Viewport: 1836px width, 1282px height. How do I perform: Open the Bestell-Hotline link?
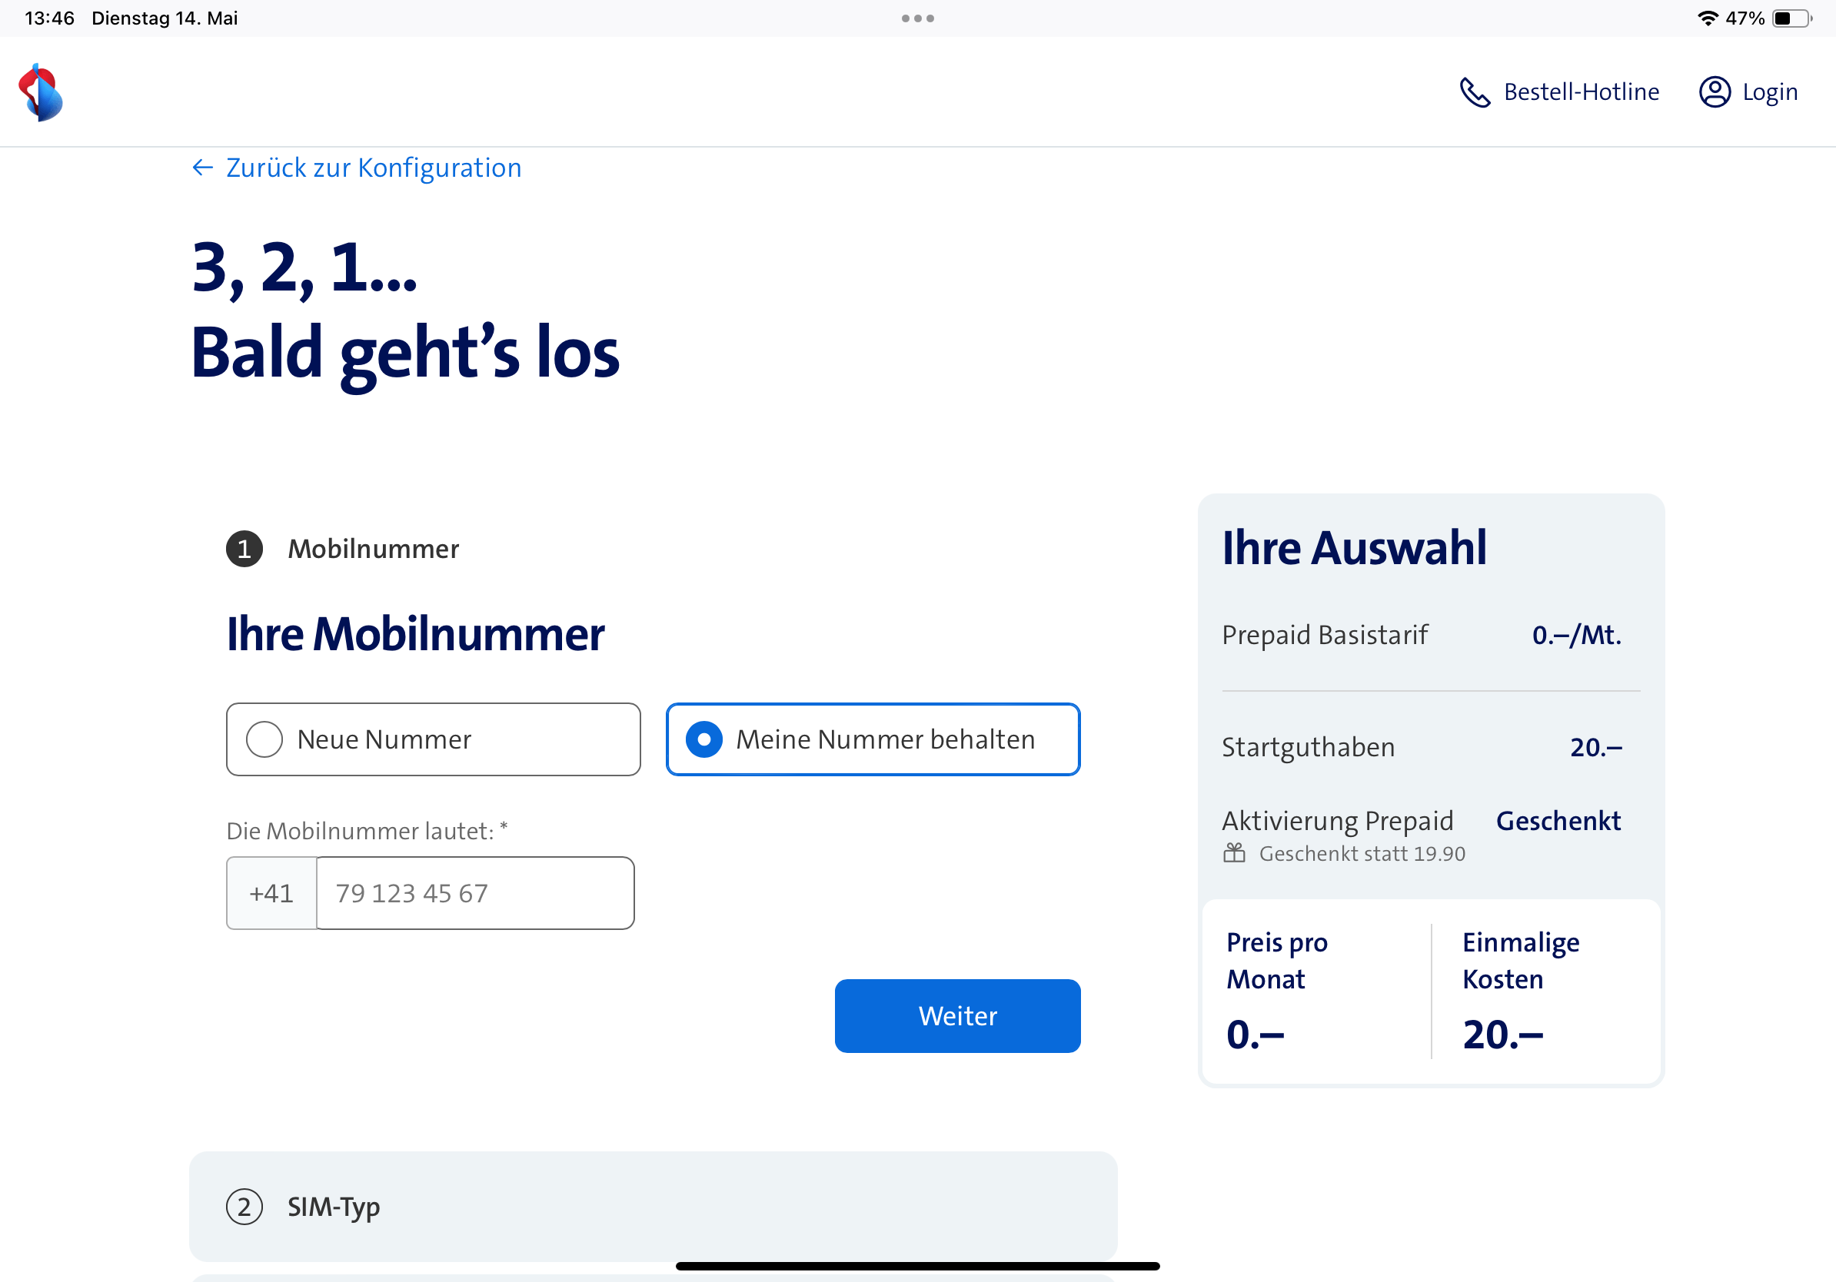click(1581, 92)
